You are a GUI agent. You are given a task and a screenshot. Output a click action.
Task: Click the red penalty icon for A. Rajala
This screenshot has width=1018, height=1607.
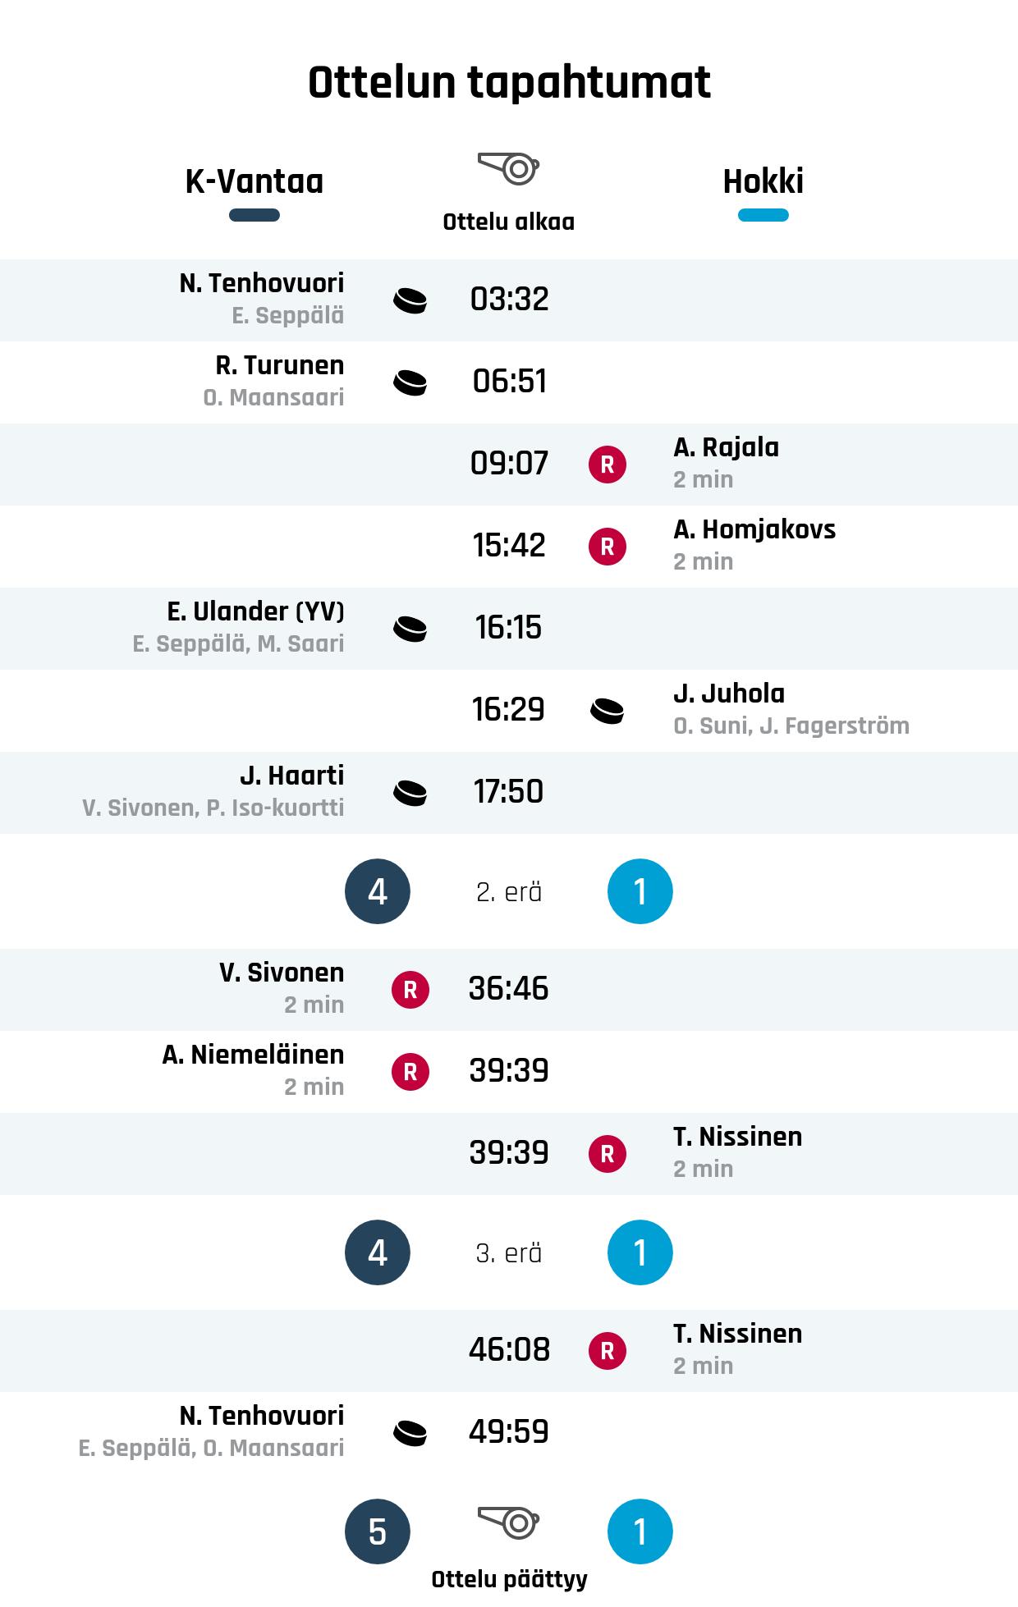point(608,465)
